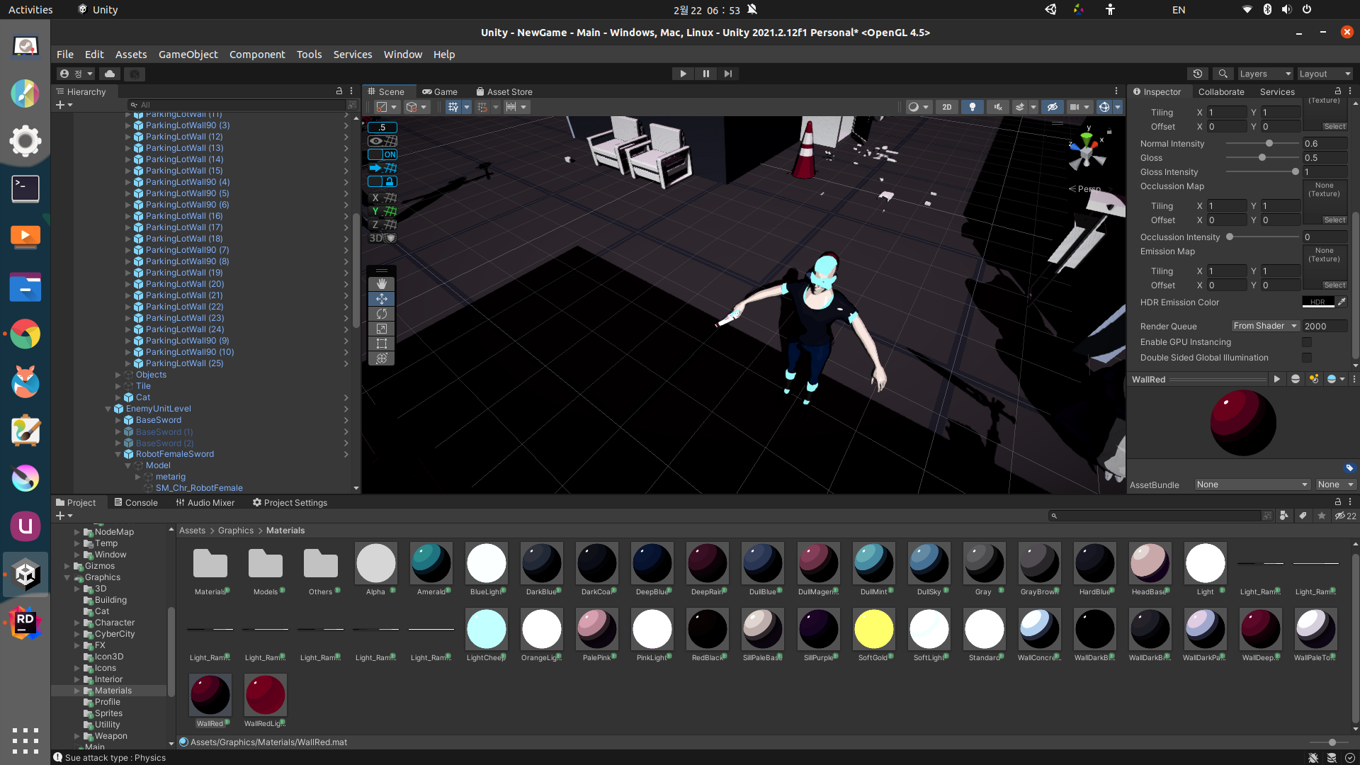Viewport: 1360px width, 765px height.
Task: Open the Collaborate tab
Action: point(1221,91)
